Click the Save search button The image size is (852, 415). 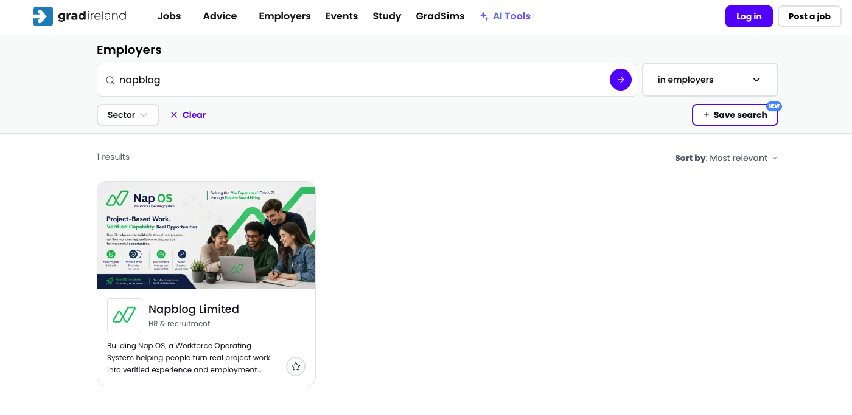tap(735, 115)
